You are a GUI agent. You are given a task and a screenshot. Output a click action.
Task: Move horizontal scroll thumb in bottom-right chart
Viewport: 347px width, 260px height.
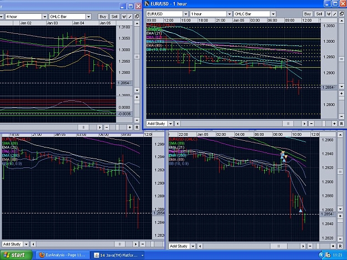(278, 246)
